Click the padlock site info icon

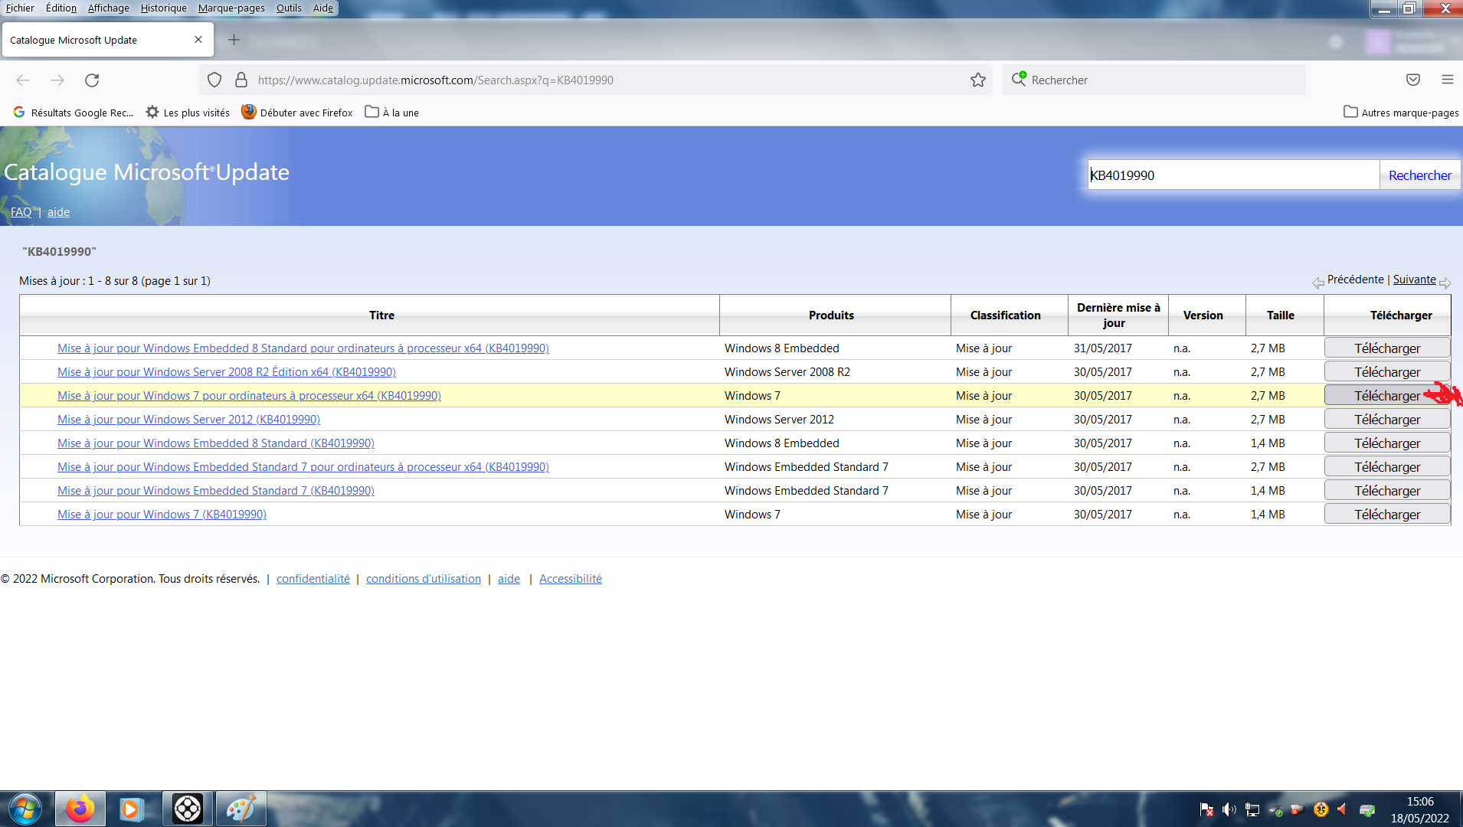pyautogui.click(x=241, y=80)
